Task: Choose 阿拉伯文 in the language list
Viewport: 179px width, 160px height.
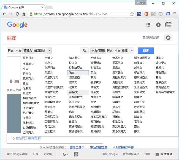Action: click(74, 102)
